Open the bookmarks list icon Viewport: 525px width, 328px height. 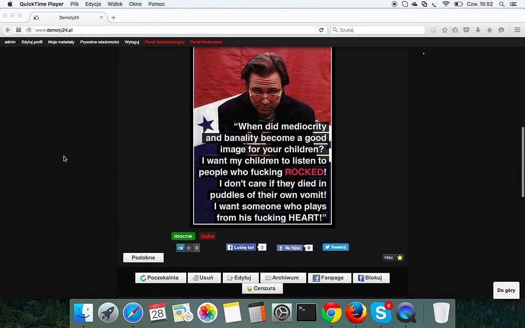coord(455,30)
